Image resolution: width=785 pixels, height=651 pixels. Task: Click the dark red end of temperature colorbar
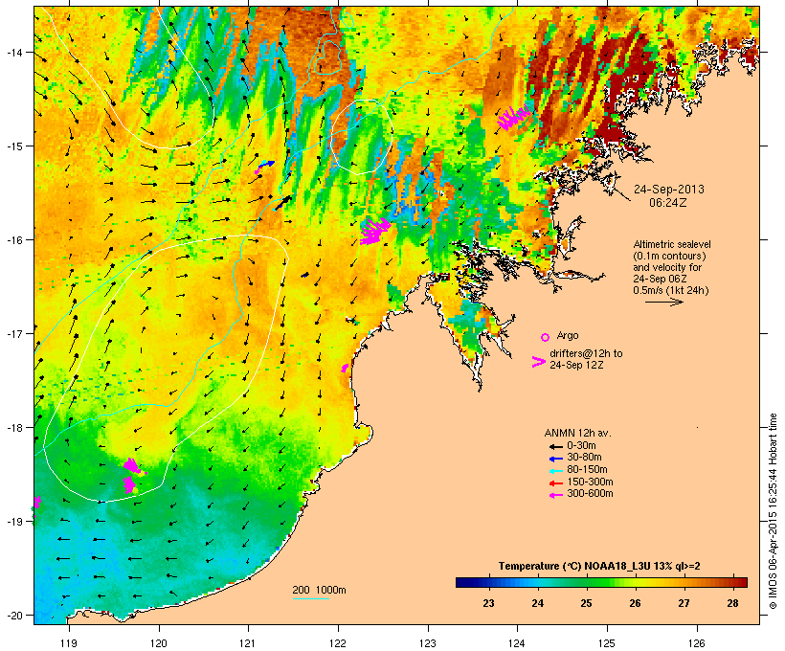tap(740, 582)
